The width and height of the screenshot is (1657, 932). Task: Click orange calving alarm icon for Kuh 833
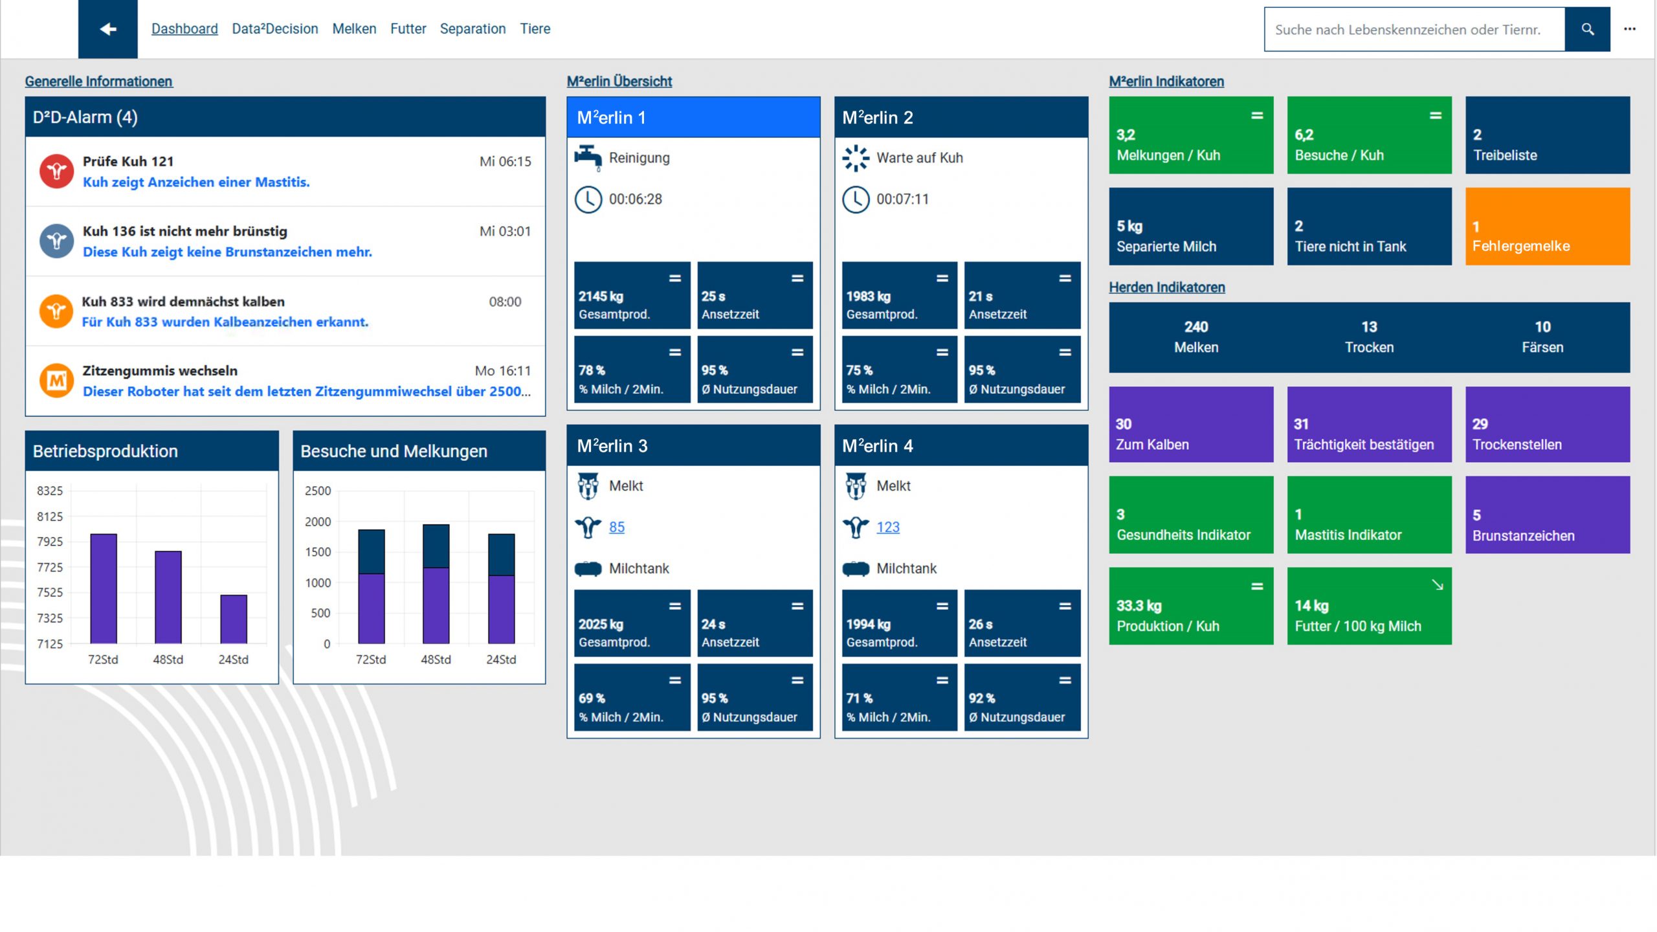click(56, 311)
